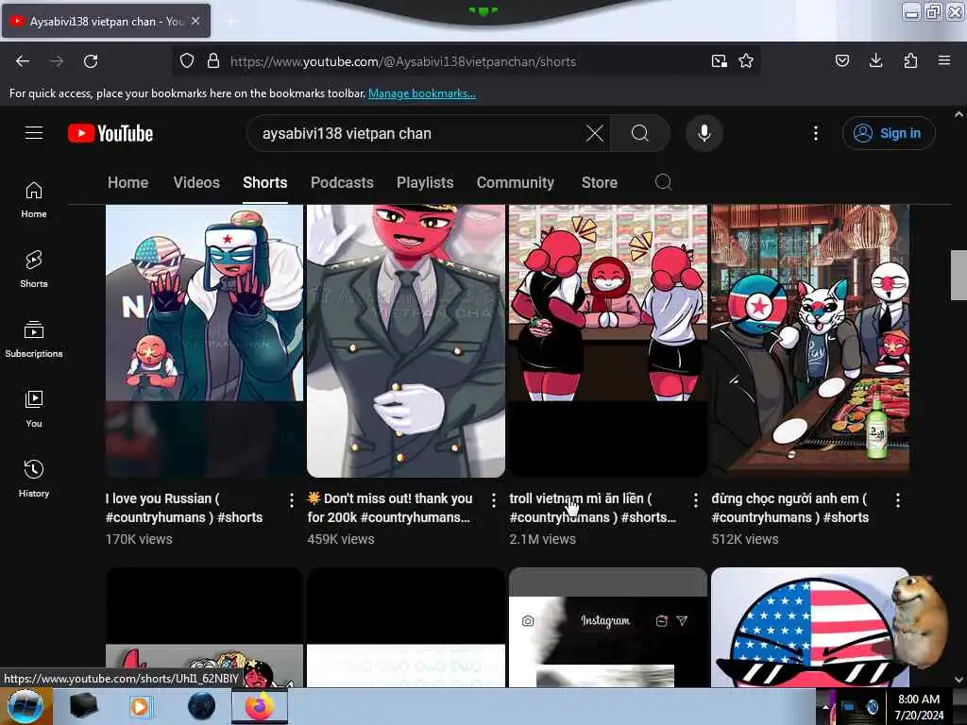Open the Windows Start orb
Viewport: 967px width, 725px height.
[25, 706]
